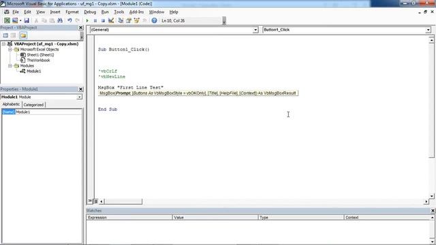The height and width of the screenshot is (245, 436).
Task: Click the Paste toolbar icon
Action: [52, 20]
